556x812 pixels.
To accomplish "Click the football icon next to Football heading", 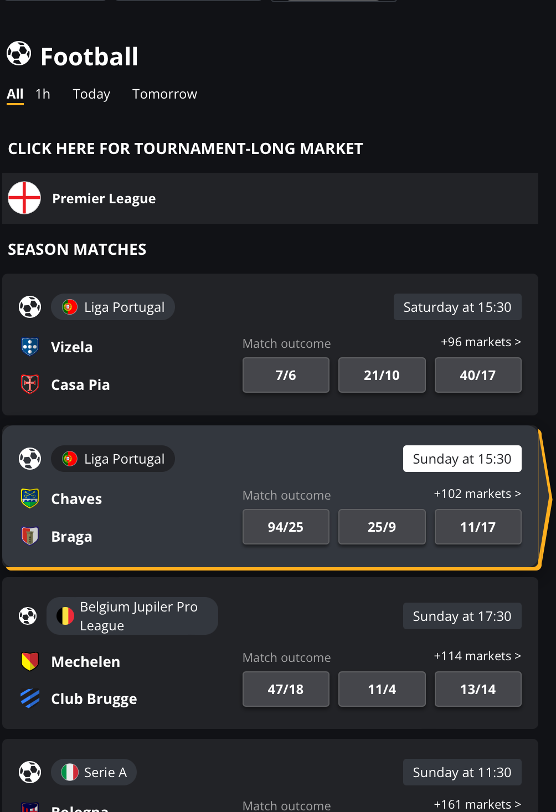I will point(19,54).
